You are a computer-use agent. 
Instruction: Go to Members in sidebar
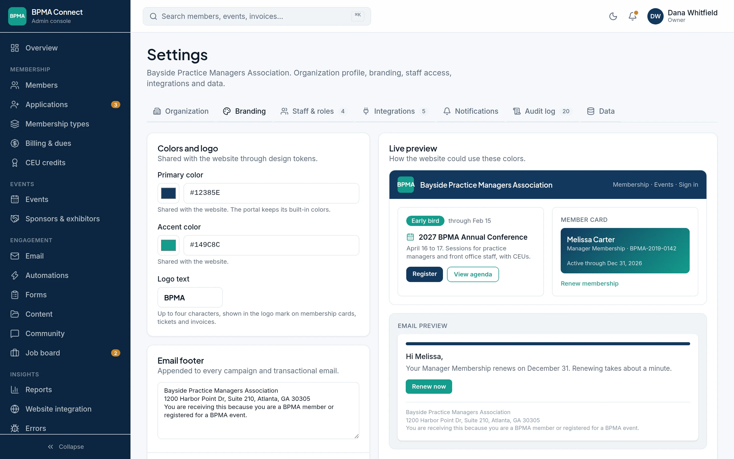point(65,85)
